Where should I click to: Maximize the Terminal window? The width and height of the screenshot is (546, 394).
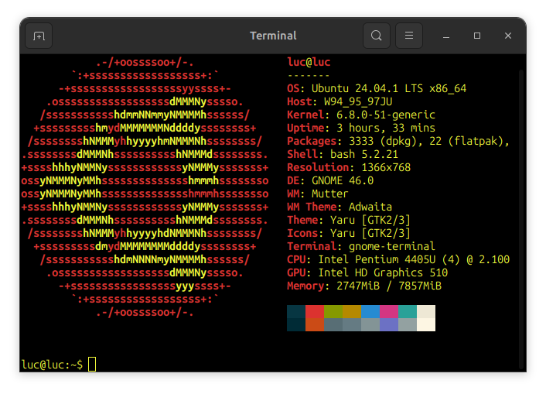click(x=477, y=36)
